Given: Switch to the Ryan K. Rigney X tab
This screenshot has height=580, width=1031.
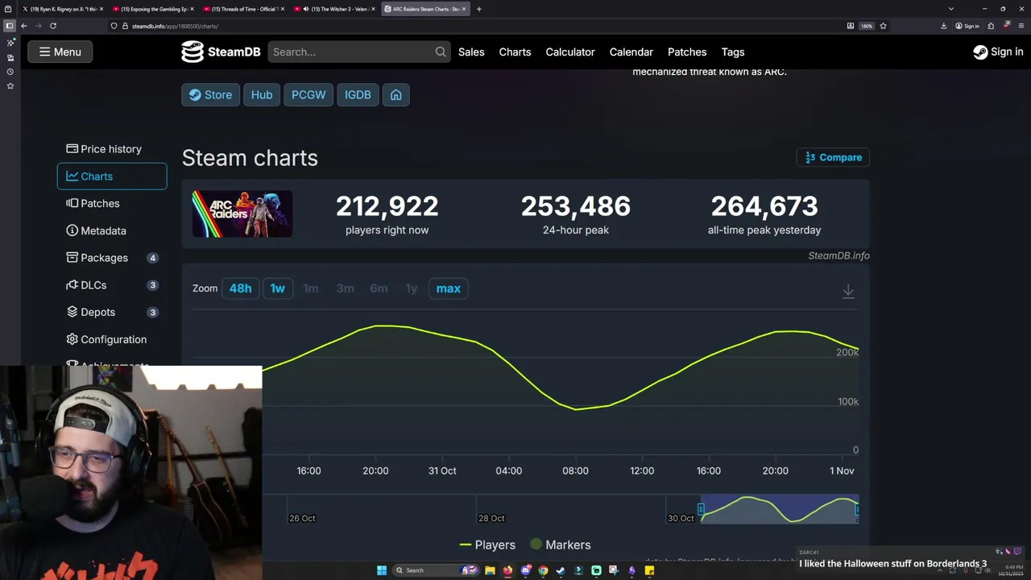Looking at the screenshot, I should [x=61, y=9].
